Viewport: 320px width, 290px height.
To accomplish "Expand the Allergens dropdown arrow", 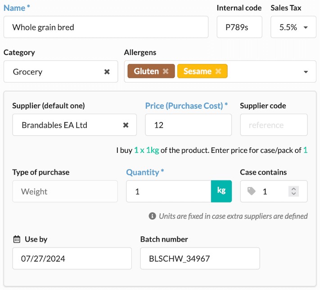I will (x=306, y=72).
